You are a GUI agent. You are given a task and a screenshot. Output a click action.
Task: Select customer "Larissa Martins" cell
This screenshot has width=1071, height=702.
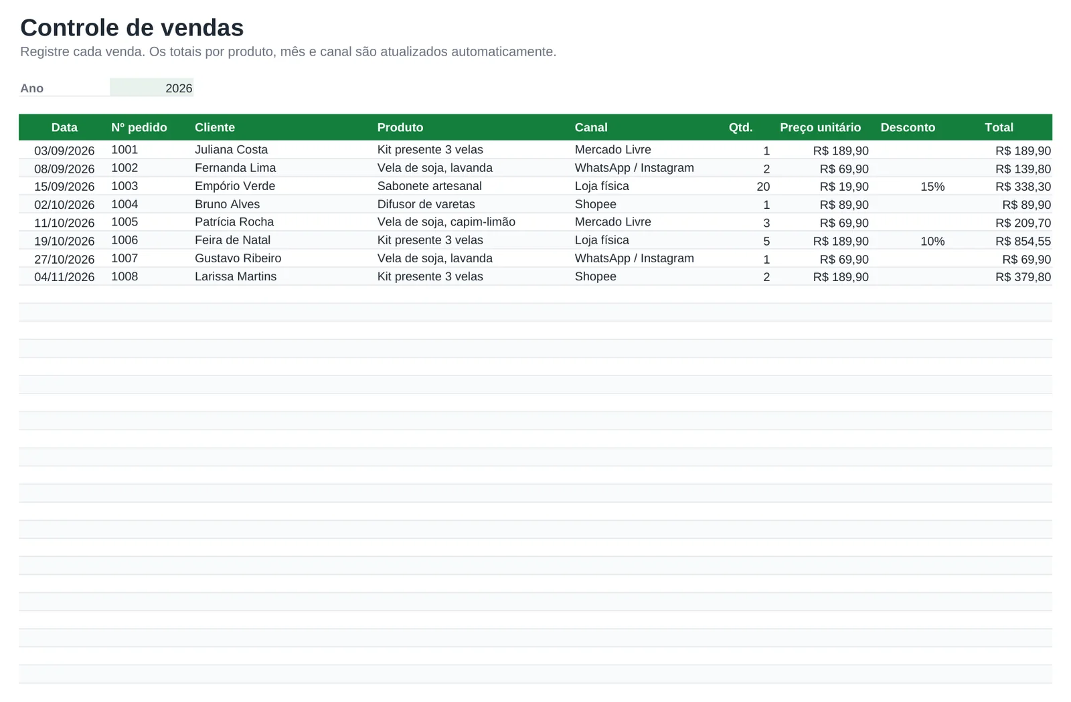pyautogui.click(x=284, y=276)
